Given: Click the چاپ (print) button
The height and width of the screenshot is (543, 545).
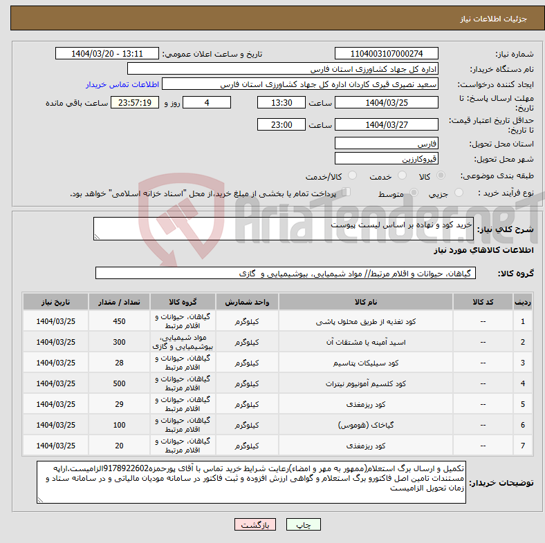Looking at the screenshot, I should tap(303, 524).
